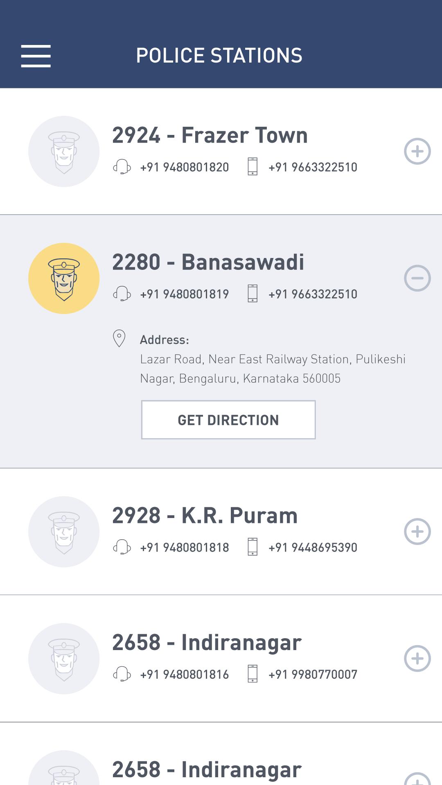The image size is (442, 785).
Task: Tap the yellow Banasawadi officer avatar
Action: pos(64,278)
